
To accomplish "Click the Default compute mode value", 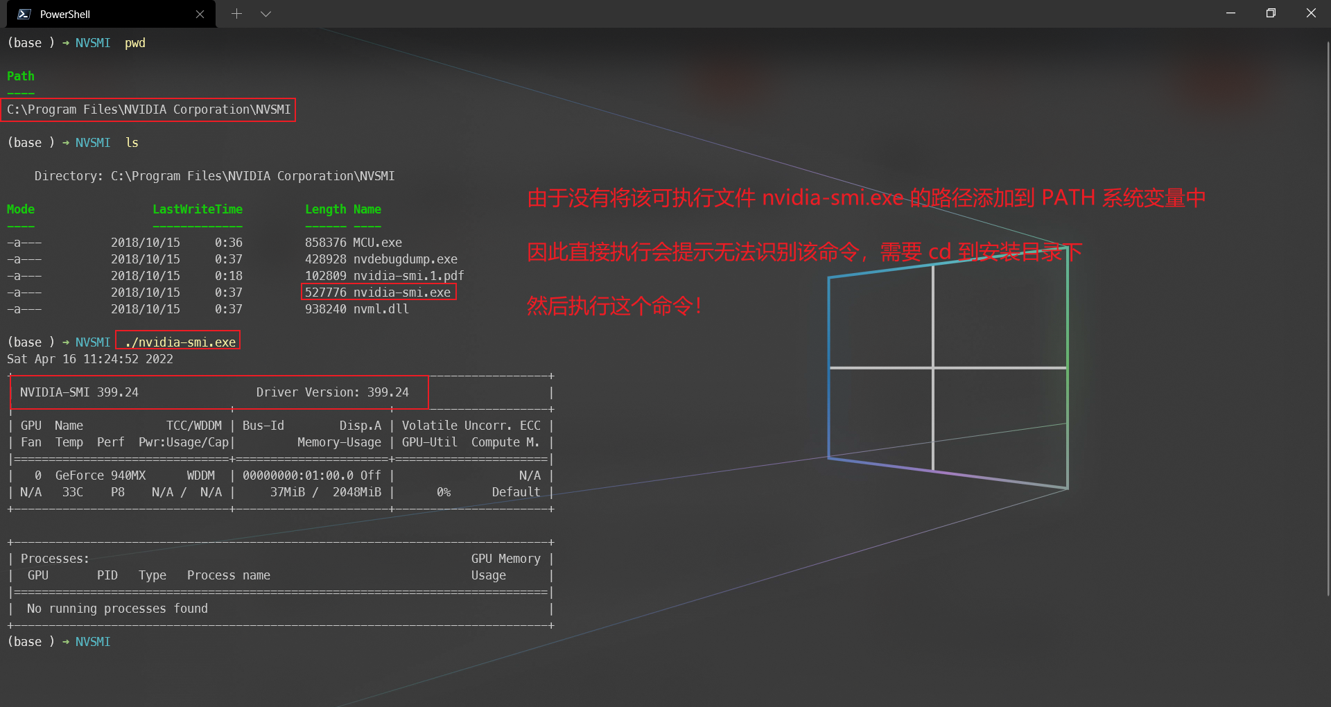I will click(x=516, y=492).
